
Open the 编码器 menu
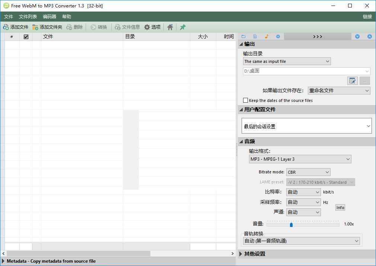[x=50, y=16]
